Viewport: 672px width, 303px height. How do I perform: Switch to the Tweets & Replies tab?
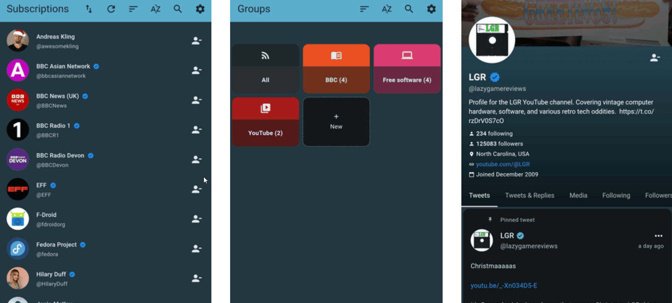[x=530, y=195]
